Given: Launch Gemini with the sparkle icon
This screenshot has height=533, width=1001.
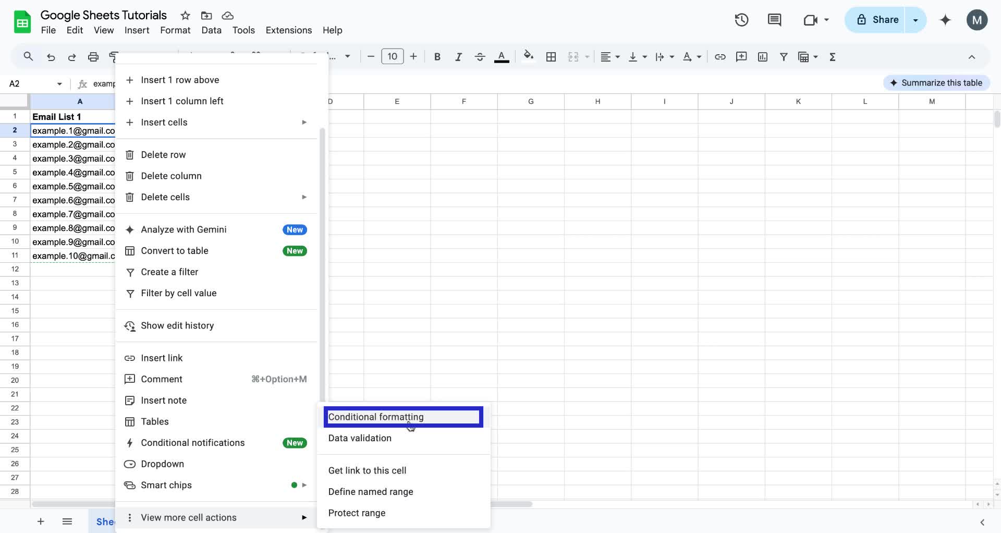Looking at the screenshot, I should 945,20.
